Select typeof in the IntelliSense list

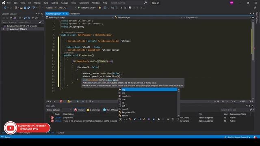point(125,109)
